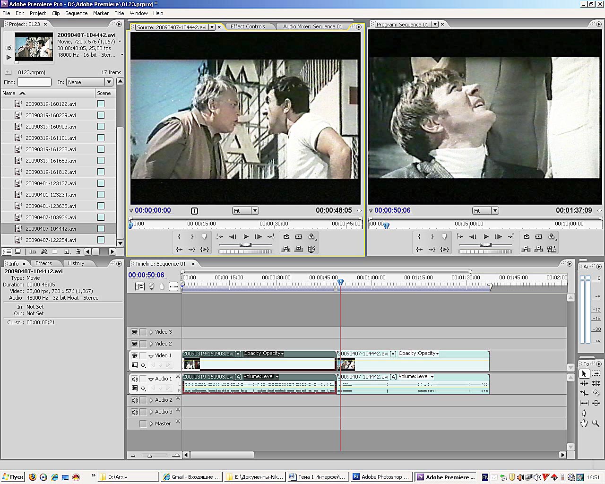Play the clip in Source monitor
The width and height of the screenshot is (605, 484).
246,237
